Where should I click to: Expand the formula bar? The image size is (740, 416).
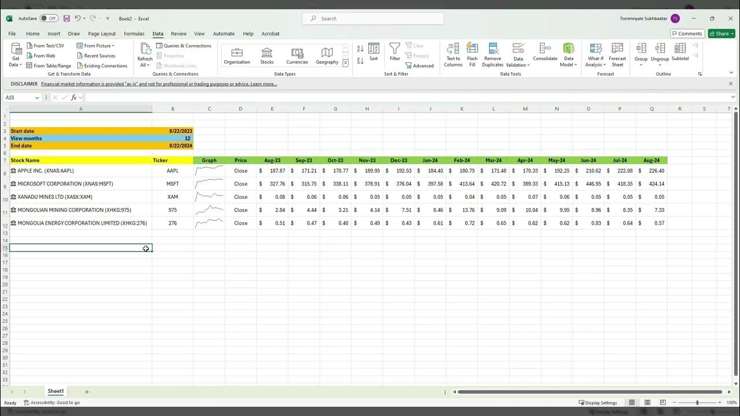(x=733, y=98)
